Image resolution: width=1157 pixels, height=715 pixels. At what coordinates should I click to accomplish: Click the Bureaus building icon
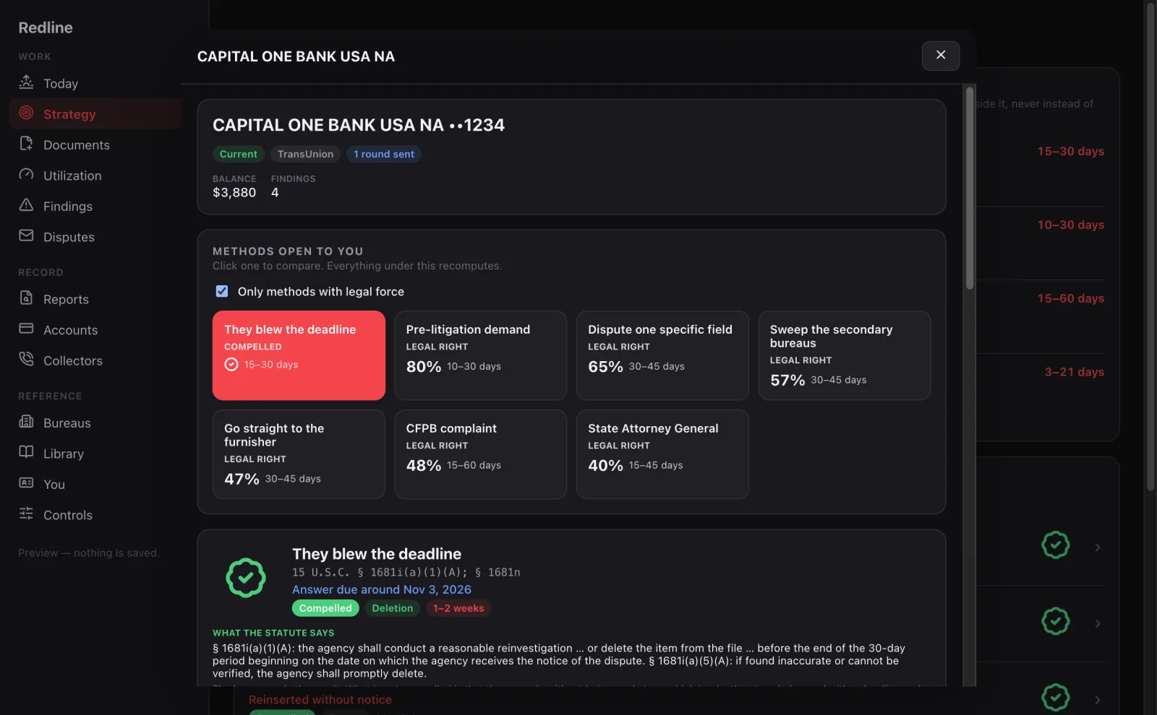tap(26, 422)
